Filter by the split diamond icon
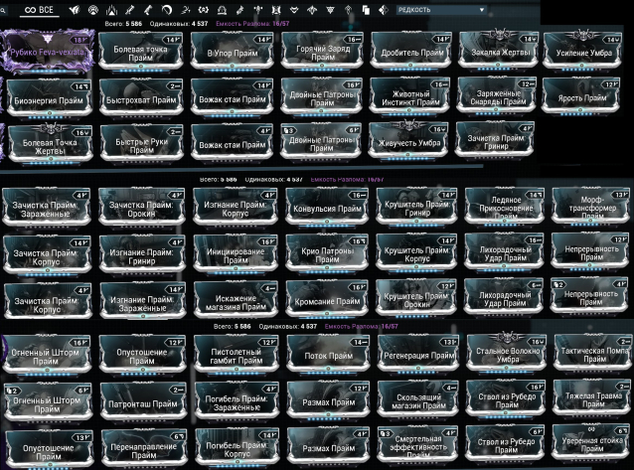 coord(384,10)
